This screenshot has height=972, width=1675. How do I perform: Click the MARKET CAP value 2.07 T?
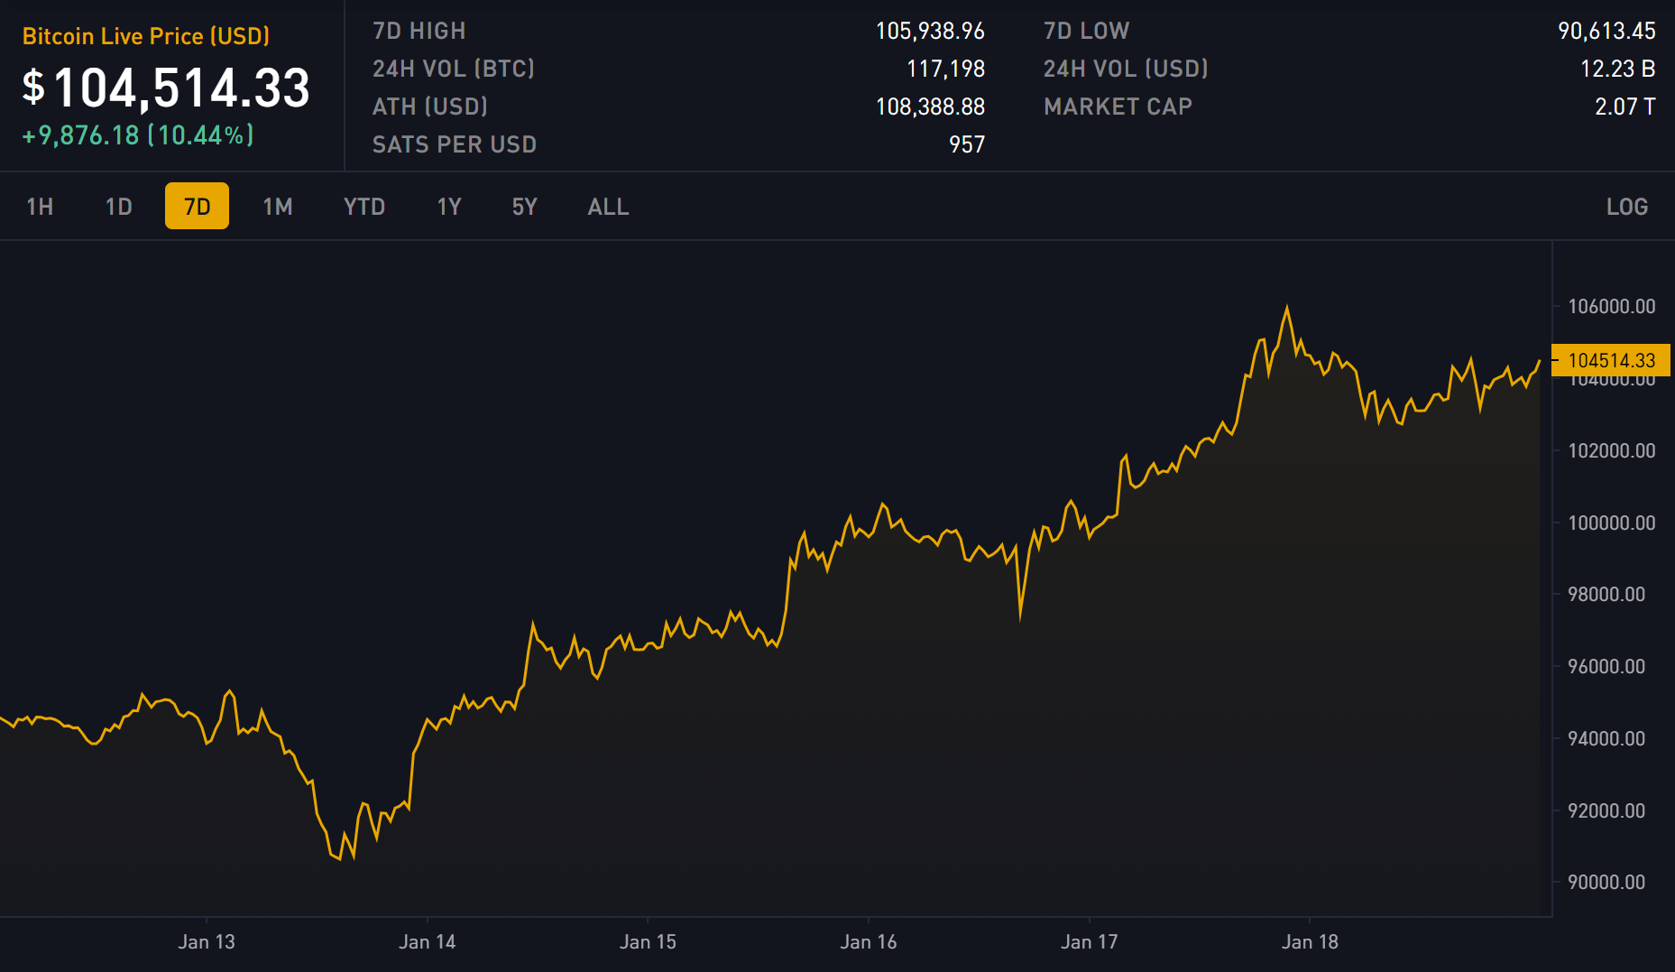(1624, 106)
